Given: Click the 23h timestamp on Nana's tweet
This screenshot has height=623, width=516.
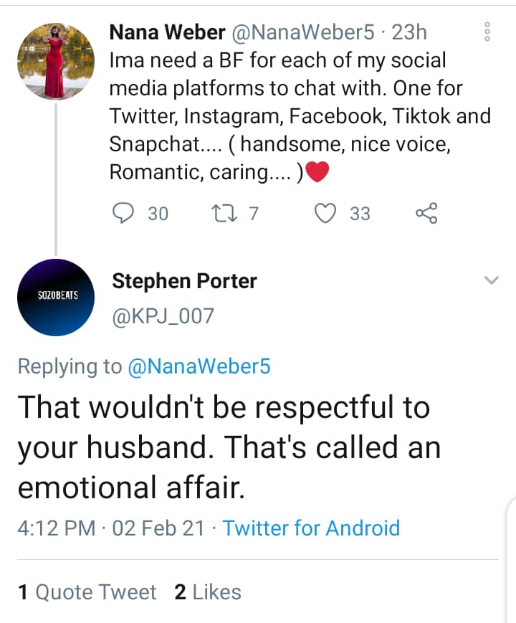Looking at the screenshot, I should (x=409, y=32).
